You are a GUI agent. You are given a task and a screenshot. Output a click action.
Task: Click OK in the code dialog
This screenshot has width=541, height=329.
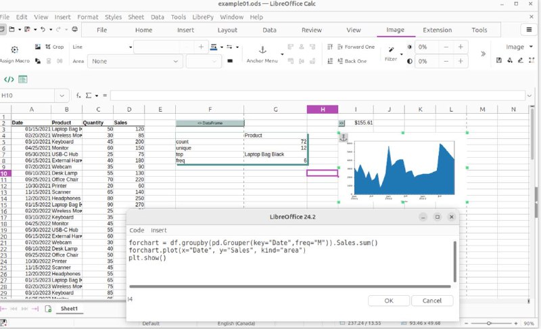389,301
